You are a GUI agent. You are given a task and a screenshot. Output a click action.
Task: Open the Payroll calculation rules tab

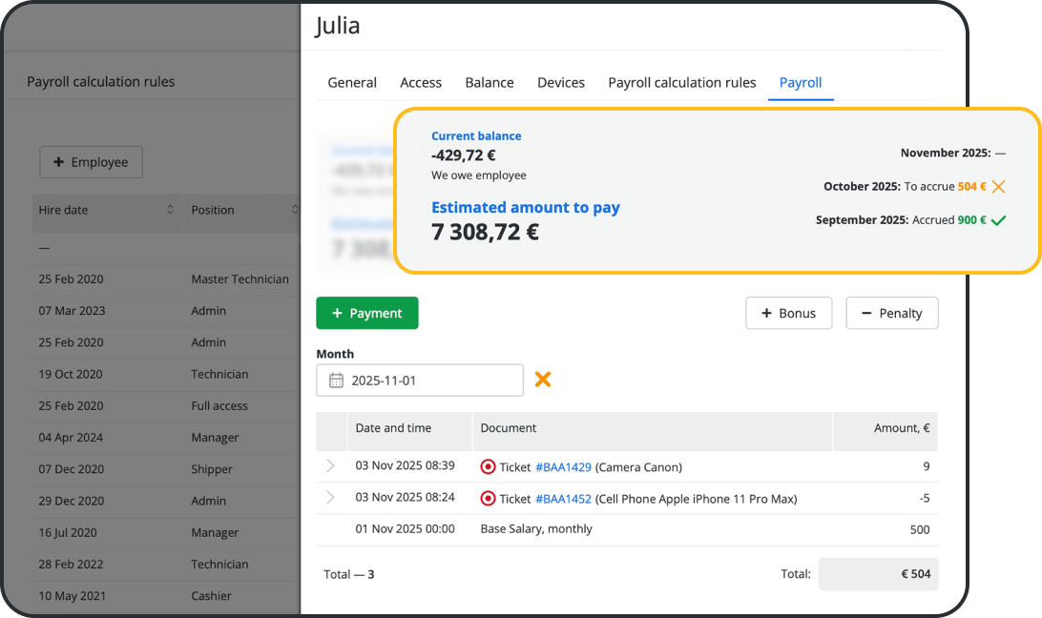tap(681, 82)
